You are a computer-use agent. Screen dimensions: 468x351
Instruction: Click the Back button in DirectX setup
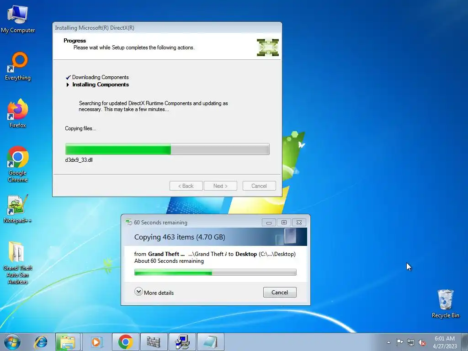[186, 186]
